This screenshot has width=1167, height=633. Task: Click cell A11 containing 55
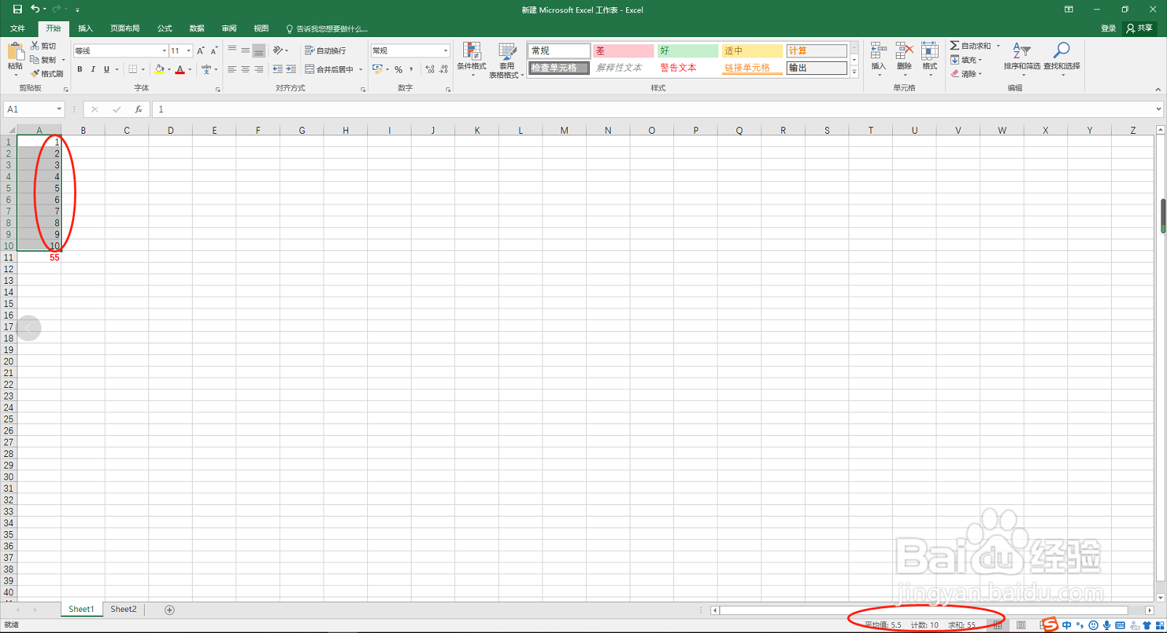click(x=39, y=258)
